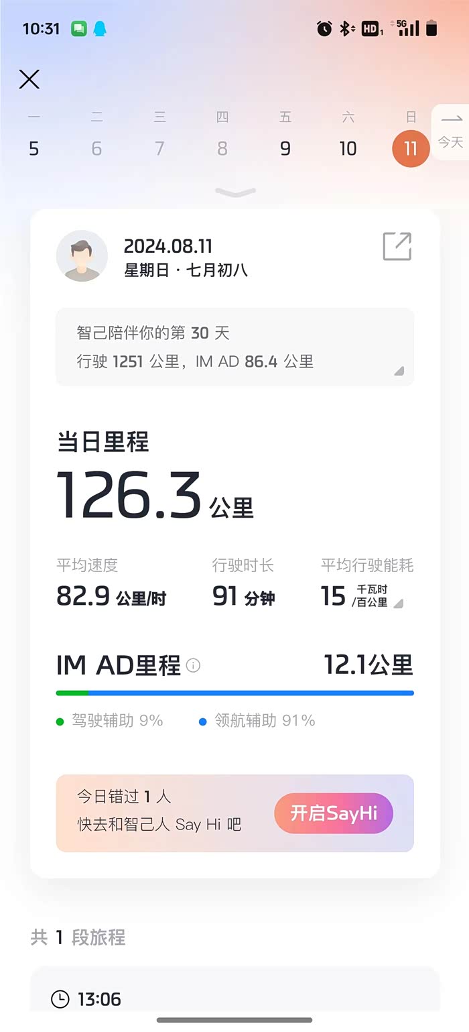The image size is (469, 1032).
Task: Switch to Friday the 9th
Action: [x=285, y=148]
